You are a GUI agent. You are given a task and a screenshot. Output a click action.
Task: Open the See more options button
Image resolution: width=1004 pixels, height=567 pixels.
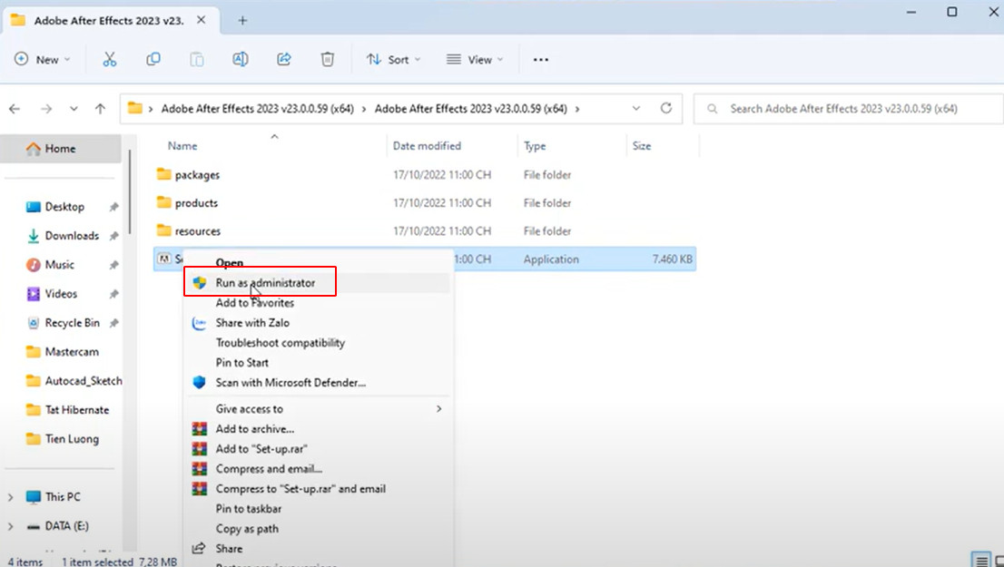(541, 59)
